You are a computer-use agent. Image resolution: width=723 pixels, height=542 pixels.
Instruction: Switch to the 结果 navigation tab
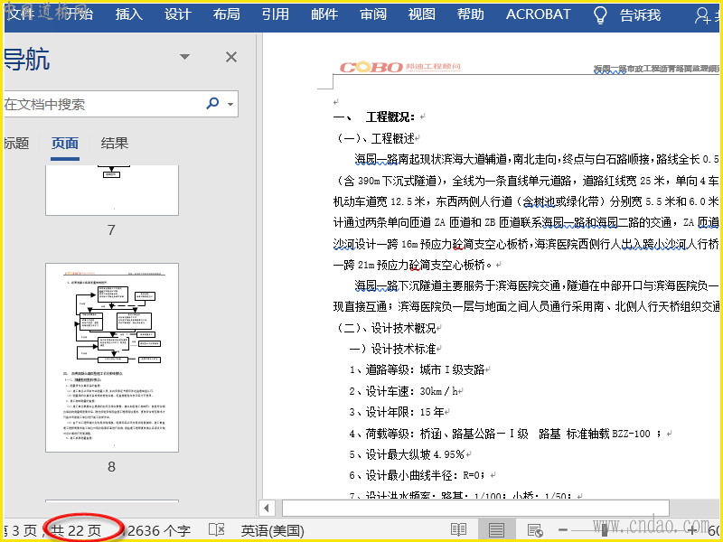(115, 144)
